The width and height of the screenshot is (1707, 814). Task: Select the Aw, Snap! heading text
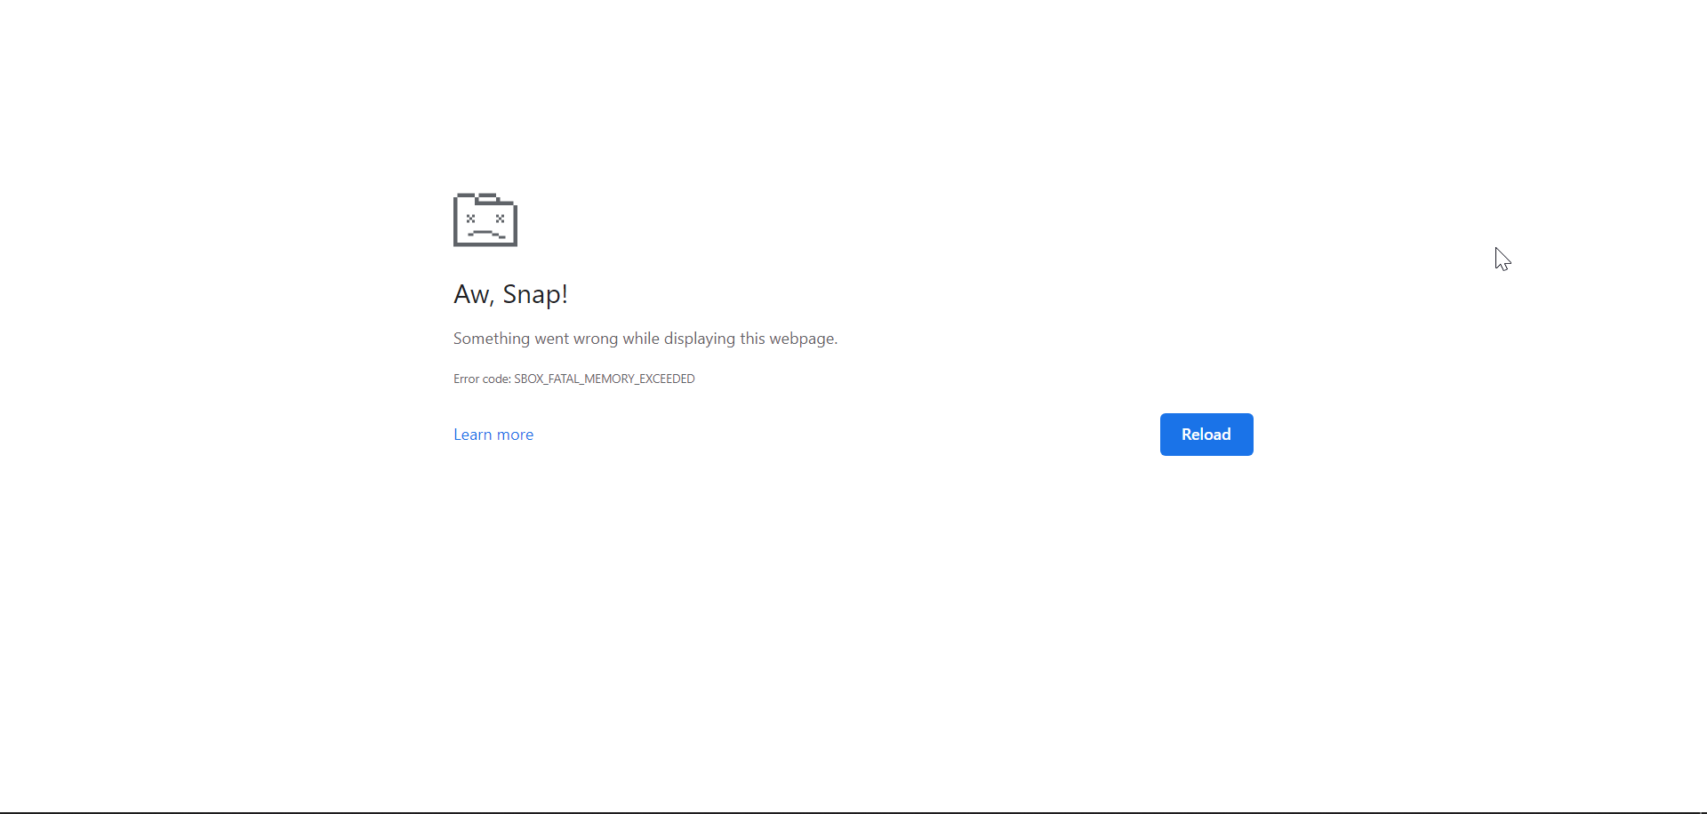[x=510, y=294]
